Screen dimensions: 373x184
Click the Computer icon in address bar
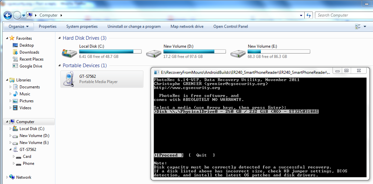tap(30, 15)
